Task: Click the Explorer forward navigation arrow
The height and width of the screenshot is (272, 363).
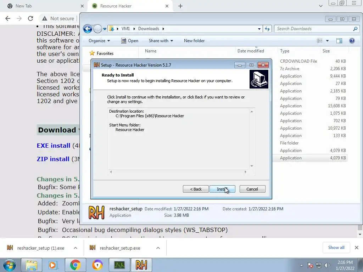Action: [97, 29]
